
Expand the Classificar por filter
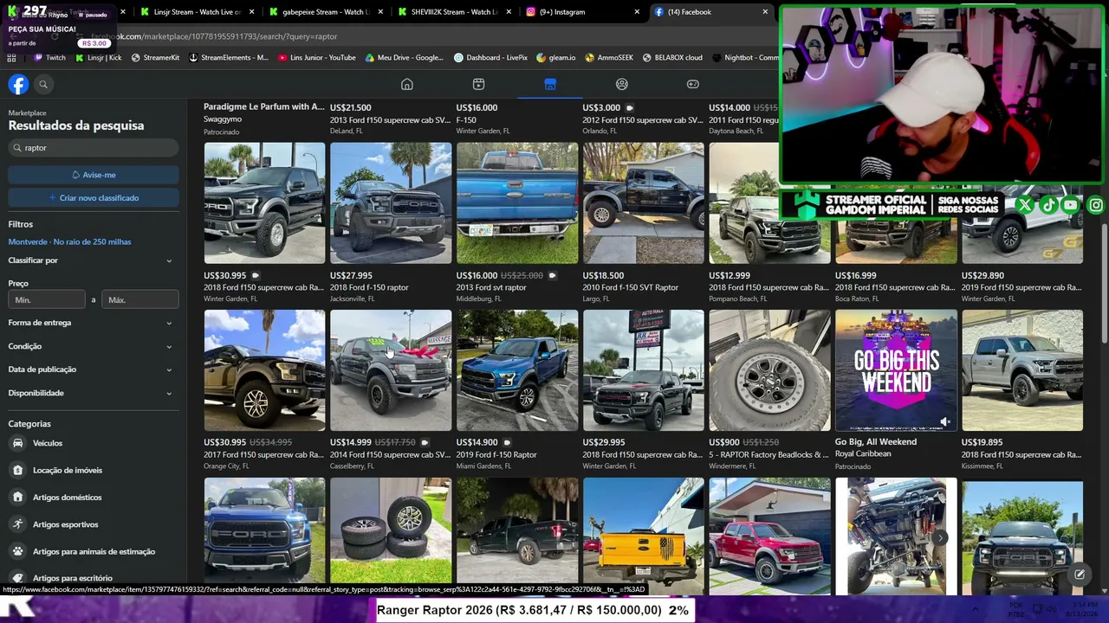tap(90, 260)
